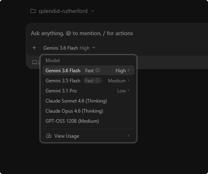The image size is (208, 174).
Task: Choose GPT-OSS 120B (Medium)
Action: tap(88, 121)
